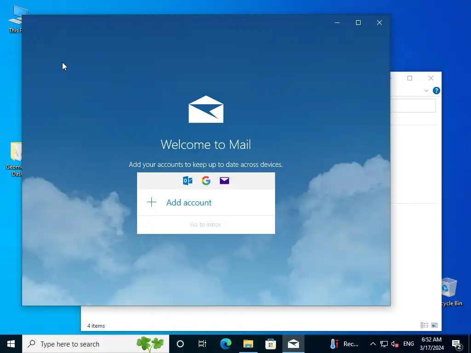Select the Geometry Dash folder icon
This screenshot has width=471, height=353.
tap(14, 159)
